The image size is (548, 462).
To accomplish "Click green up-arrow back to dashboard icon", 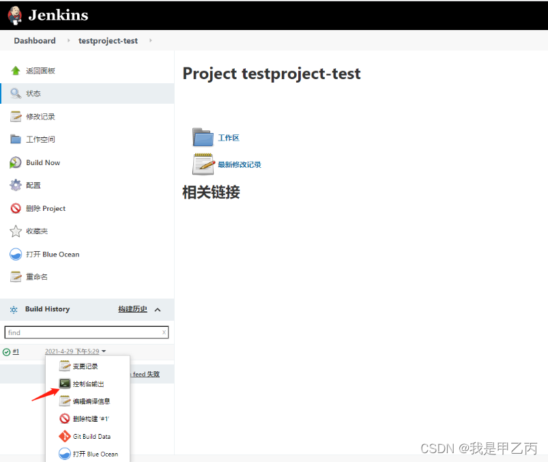I will [x=16, y=70].
